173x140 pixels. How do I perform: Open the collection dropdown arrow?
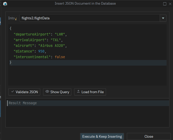163,18
